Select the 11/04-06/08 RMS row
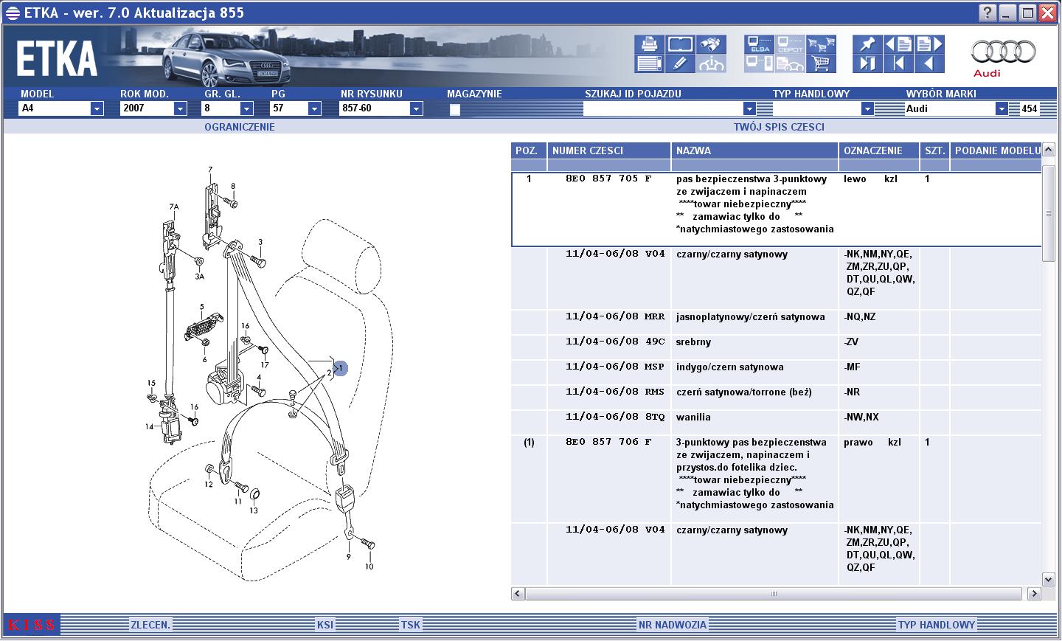 click(776, 398)
